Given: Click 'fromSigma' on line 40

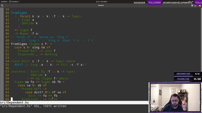Looking at the screenshot, I should [x=19, y=13].
